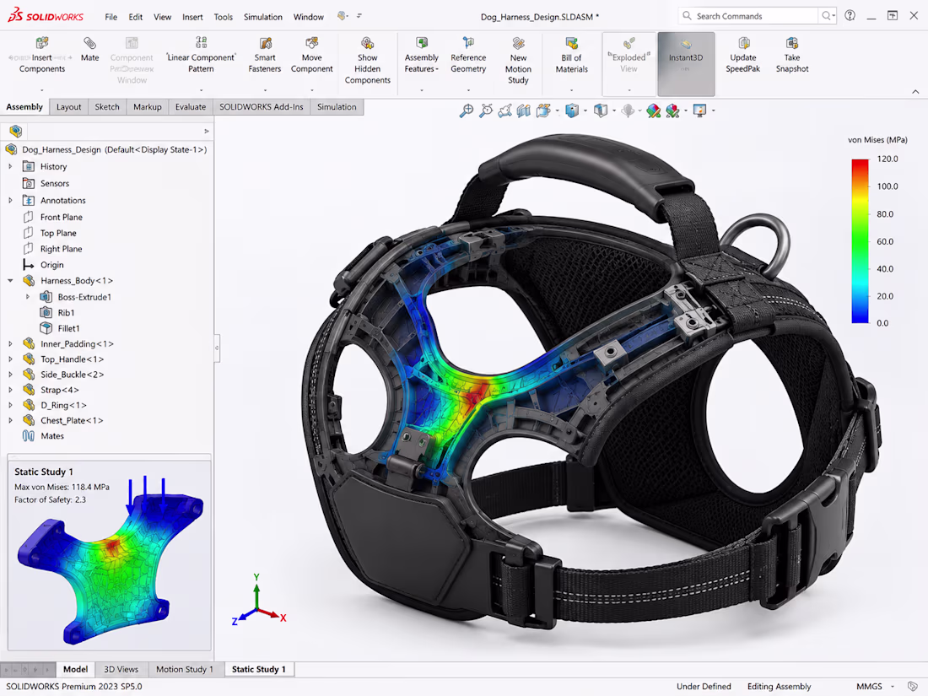Click the XYZ orientation triad
Image resolution: width=928 pixels, height=696 pixels.
pos(259,600)
